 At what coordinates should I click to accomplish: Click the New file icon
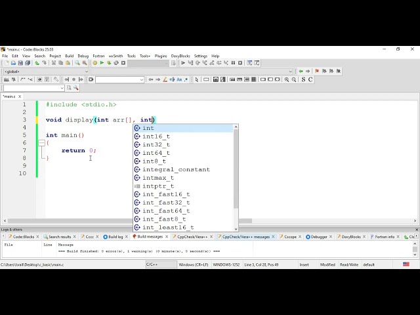click(7, 63)
